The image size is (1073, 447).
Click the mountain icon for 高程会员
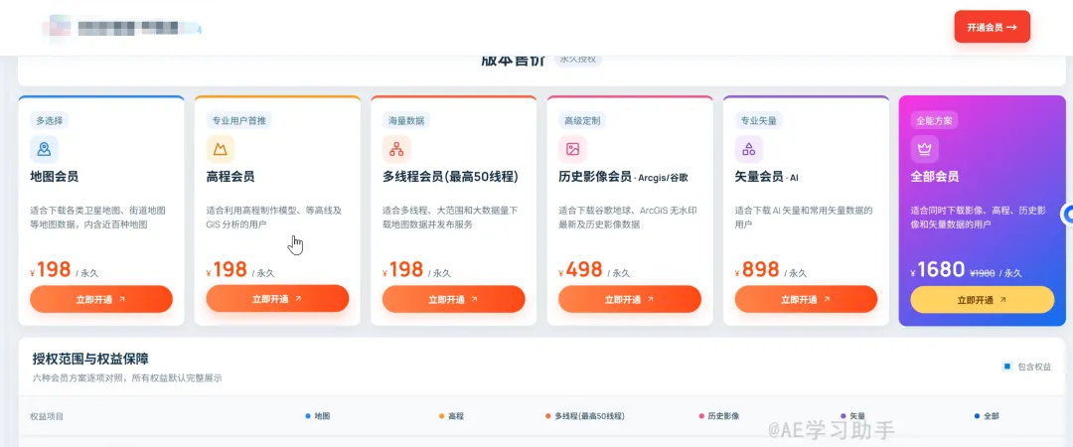[x=221, y=149]
